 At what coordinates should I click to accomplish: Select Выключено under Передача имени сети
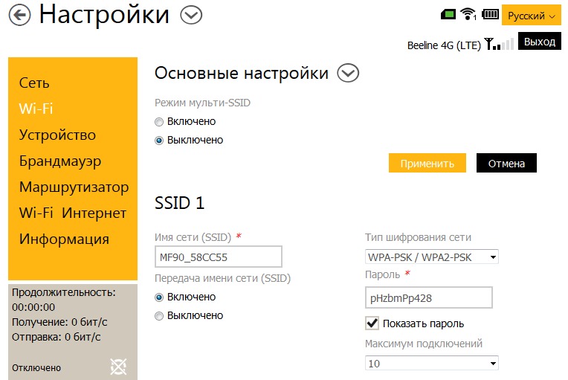point(159,315)
